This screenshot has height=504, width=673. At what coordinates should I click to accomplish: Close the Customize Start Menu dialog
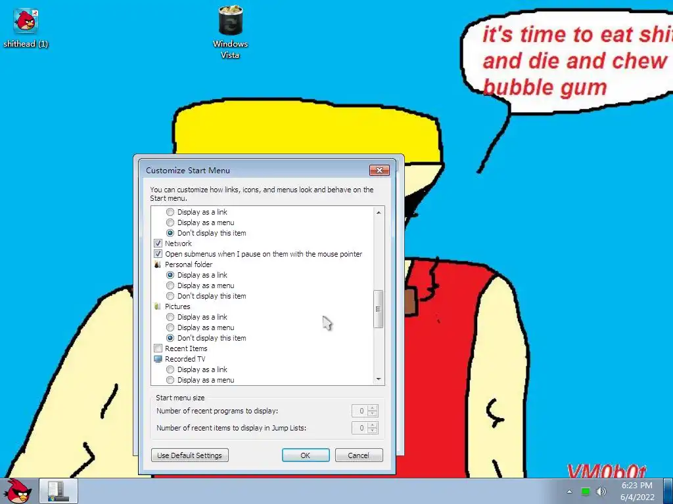click(379, 170)
